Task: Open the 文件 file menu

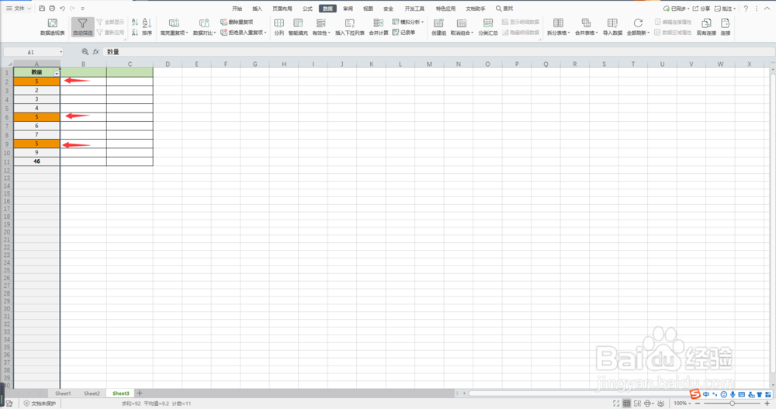Action: [19, 9]
